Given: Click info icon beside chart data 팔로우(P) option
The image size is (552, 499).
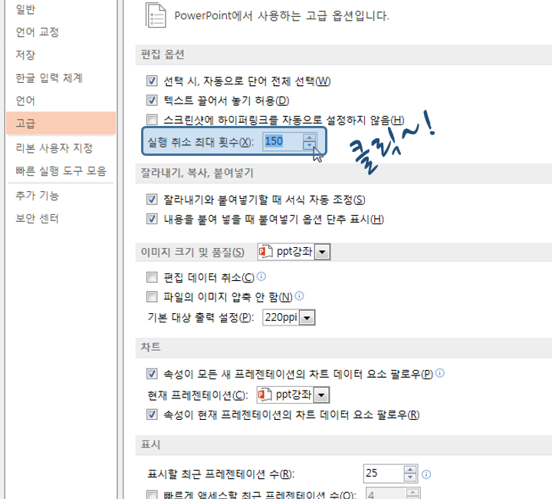Looking at the screenshot, I should click(x=440, y=373).
